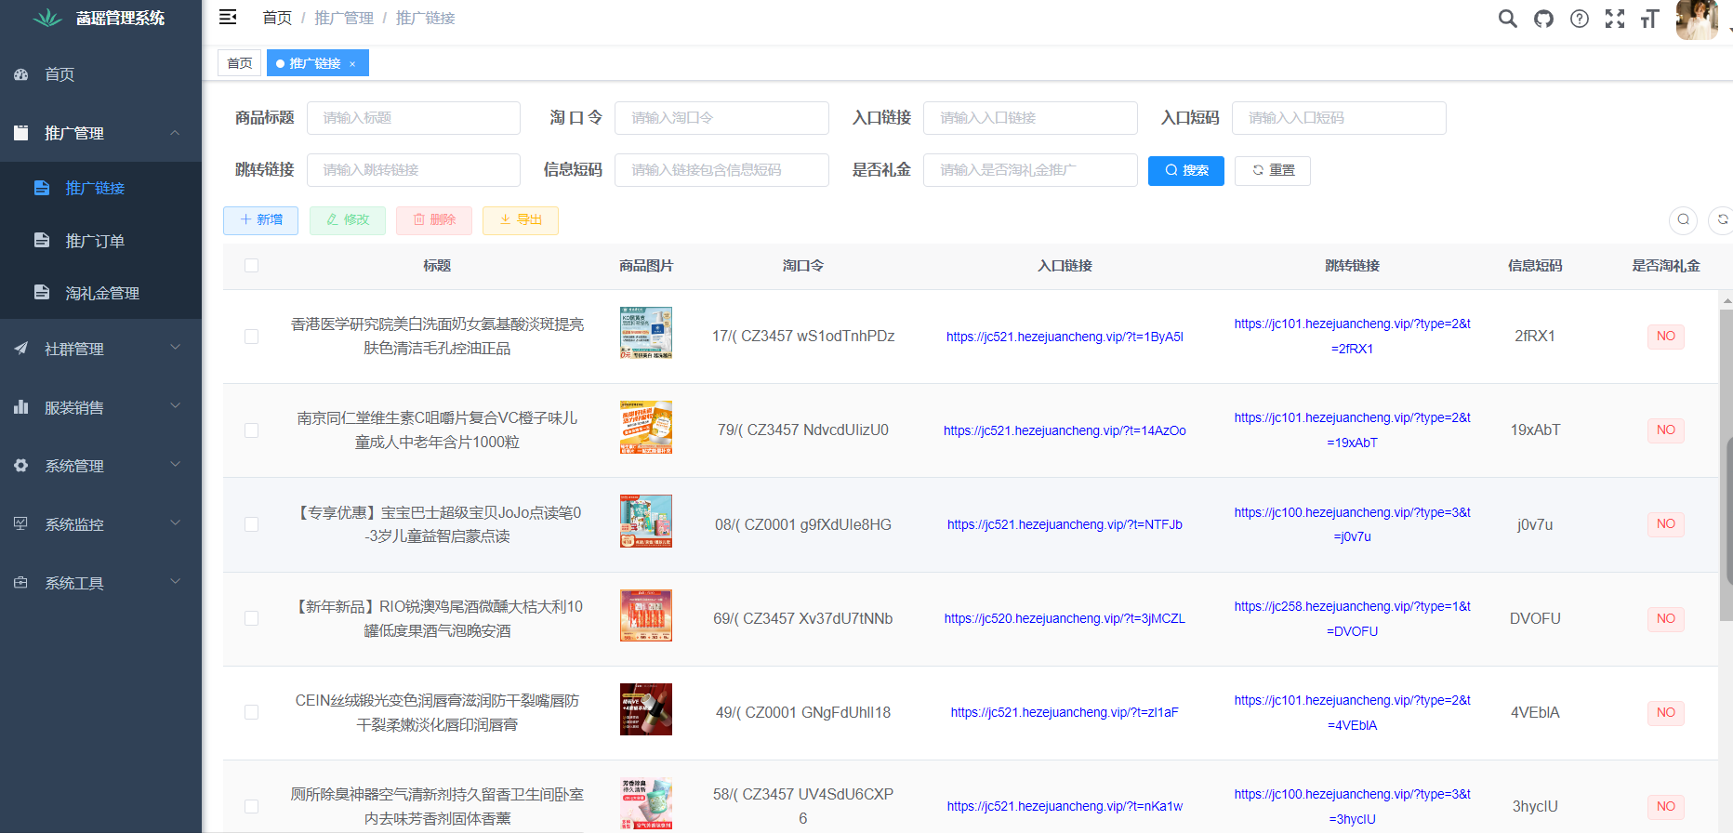Click the NO tag in 2fRX1 row

(1665, 337)
